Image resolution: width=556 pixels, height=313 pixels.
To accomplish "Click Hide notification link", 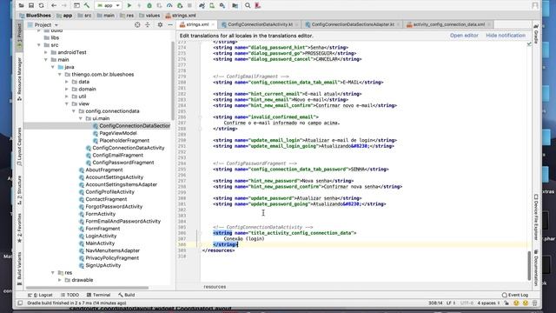I will [506, 36].
